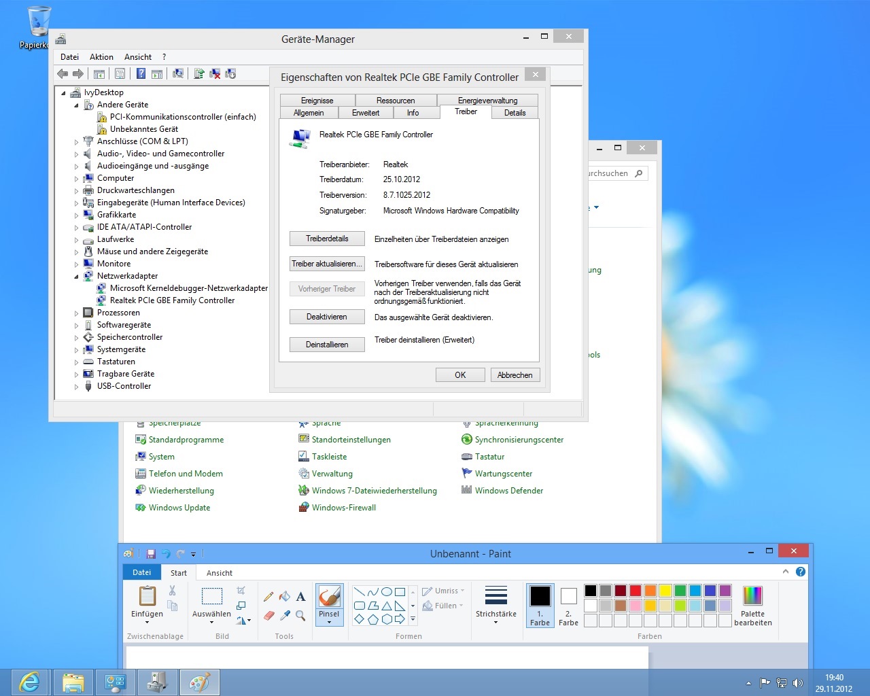Switch to the Ereignisse tab
The image size is (870, 696).
(317, 100)
